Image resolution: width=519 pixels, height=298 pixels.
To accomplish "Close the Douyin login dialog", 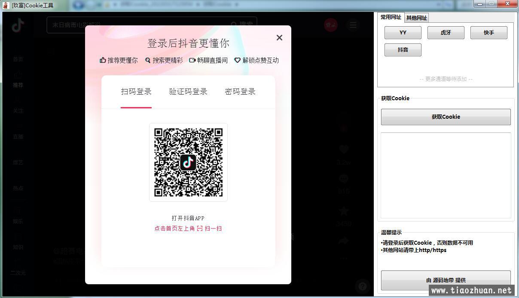I will pyautogui.click(x=279, y=38).
